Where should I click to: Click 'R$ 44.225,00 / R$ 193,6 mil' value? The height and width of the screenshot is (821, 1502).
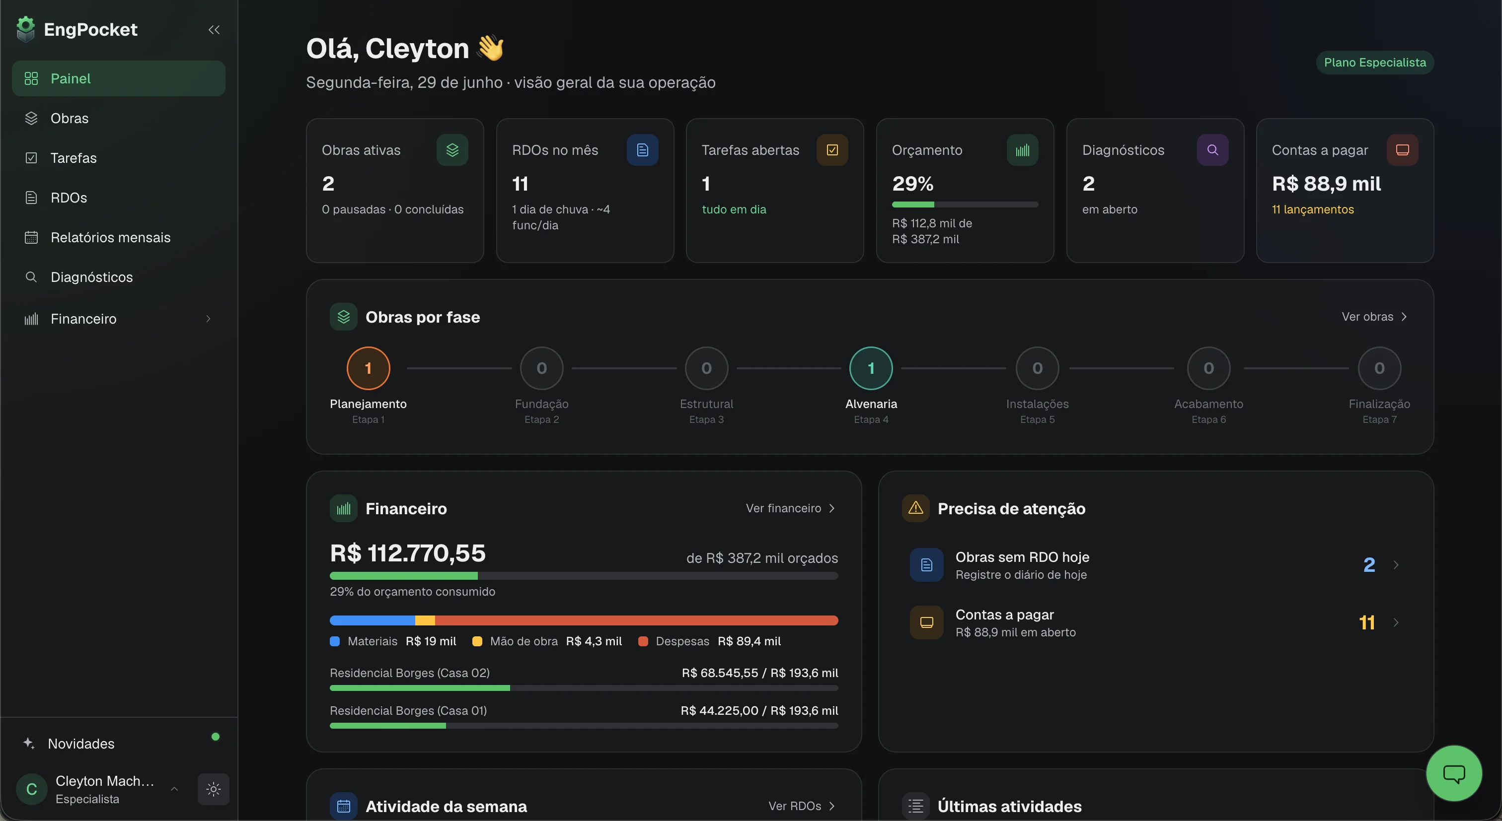[759, 710]
